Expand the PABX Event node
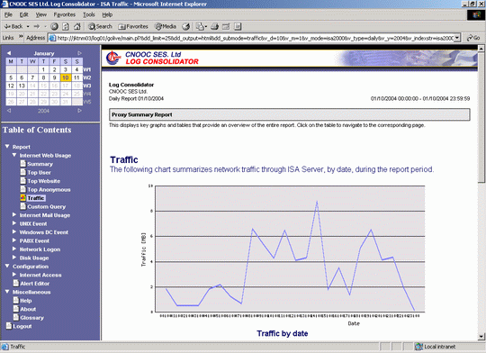Image resolution: width=486 pixels, height=353 pixels. click(x=14, y=240)
